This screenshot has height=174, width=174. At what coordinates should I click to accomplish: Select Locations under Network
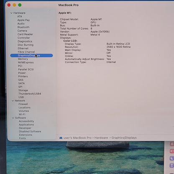(x=25, y=107)
